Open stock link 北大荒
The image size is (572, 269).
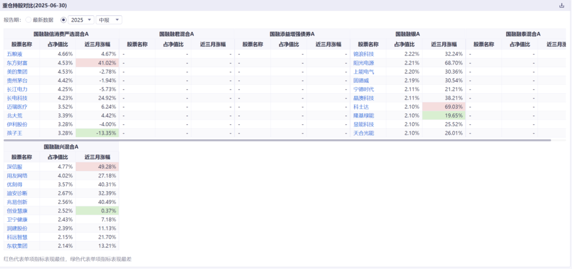14,115
